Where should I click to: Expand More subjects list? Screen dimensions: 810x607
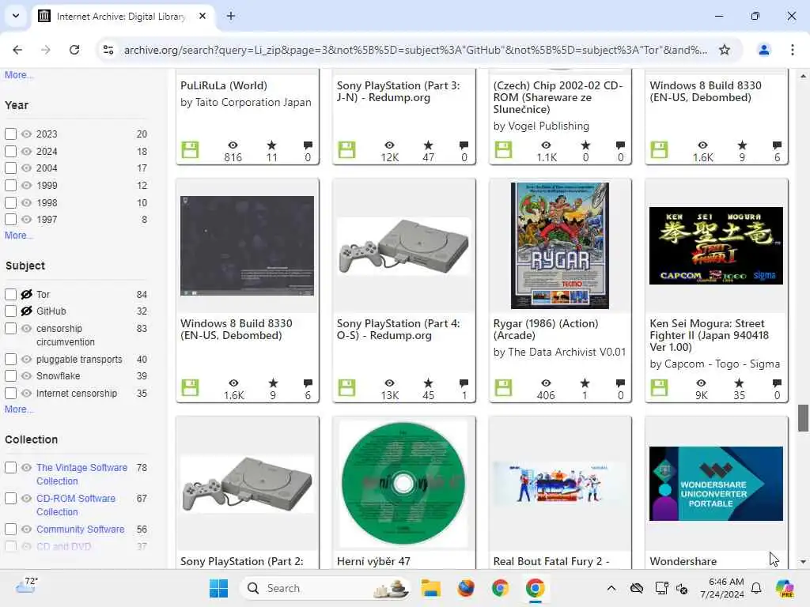[19, 409]
